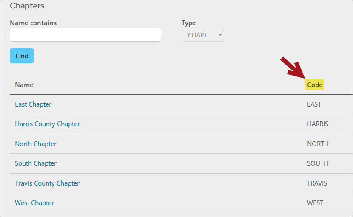Screen dimensions: 353x217
Task: View the Travis County Chapter entry
Action: [x=47, y=183]
